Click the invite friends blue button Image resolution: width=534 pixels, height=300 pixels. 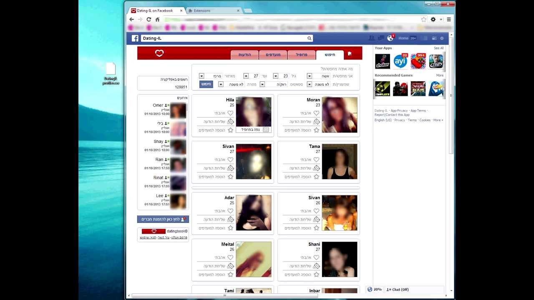[163, 219]
